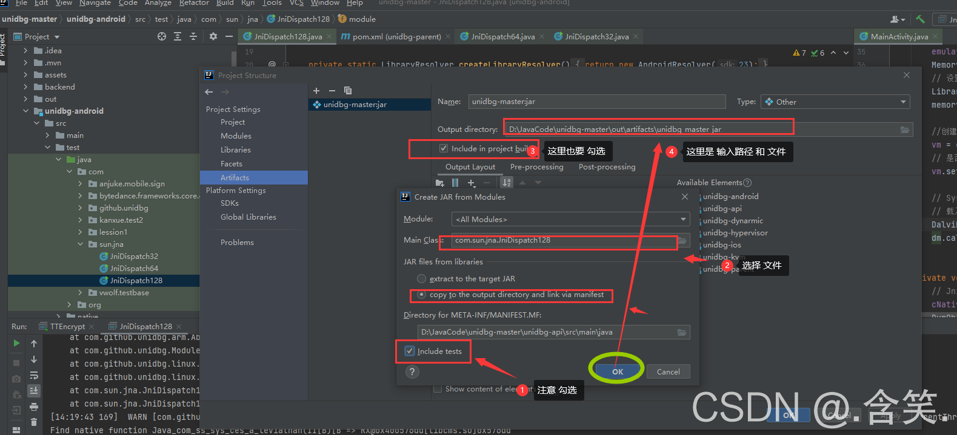The height and width of the screenshot is (435, 957).
Task: Collapse the sun.jna package
Action: click(x=80, y=244)
